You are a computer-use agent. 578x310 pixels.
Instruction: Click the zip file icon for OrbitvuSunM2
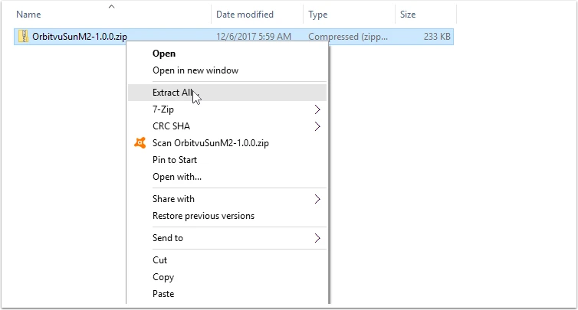24,37
